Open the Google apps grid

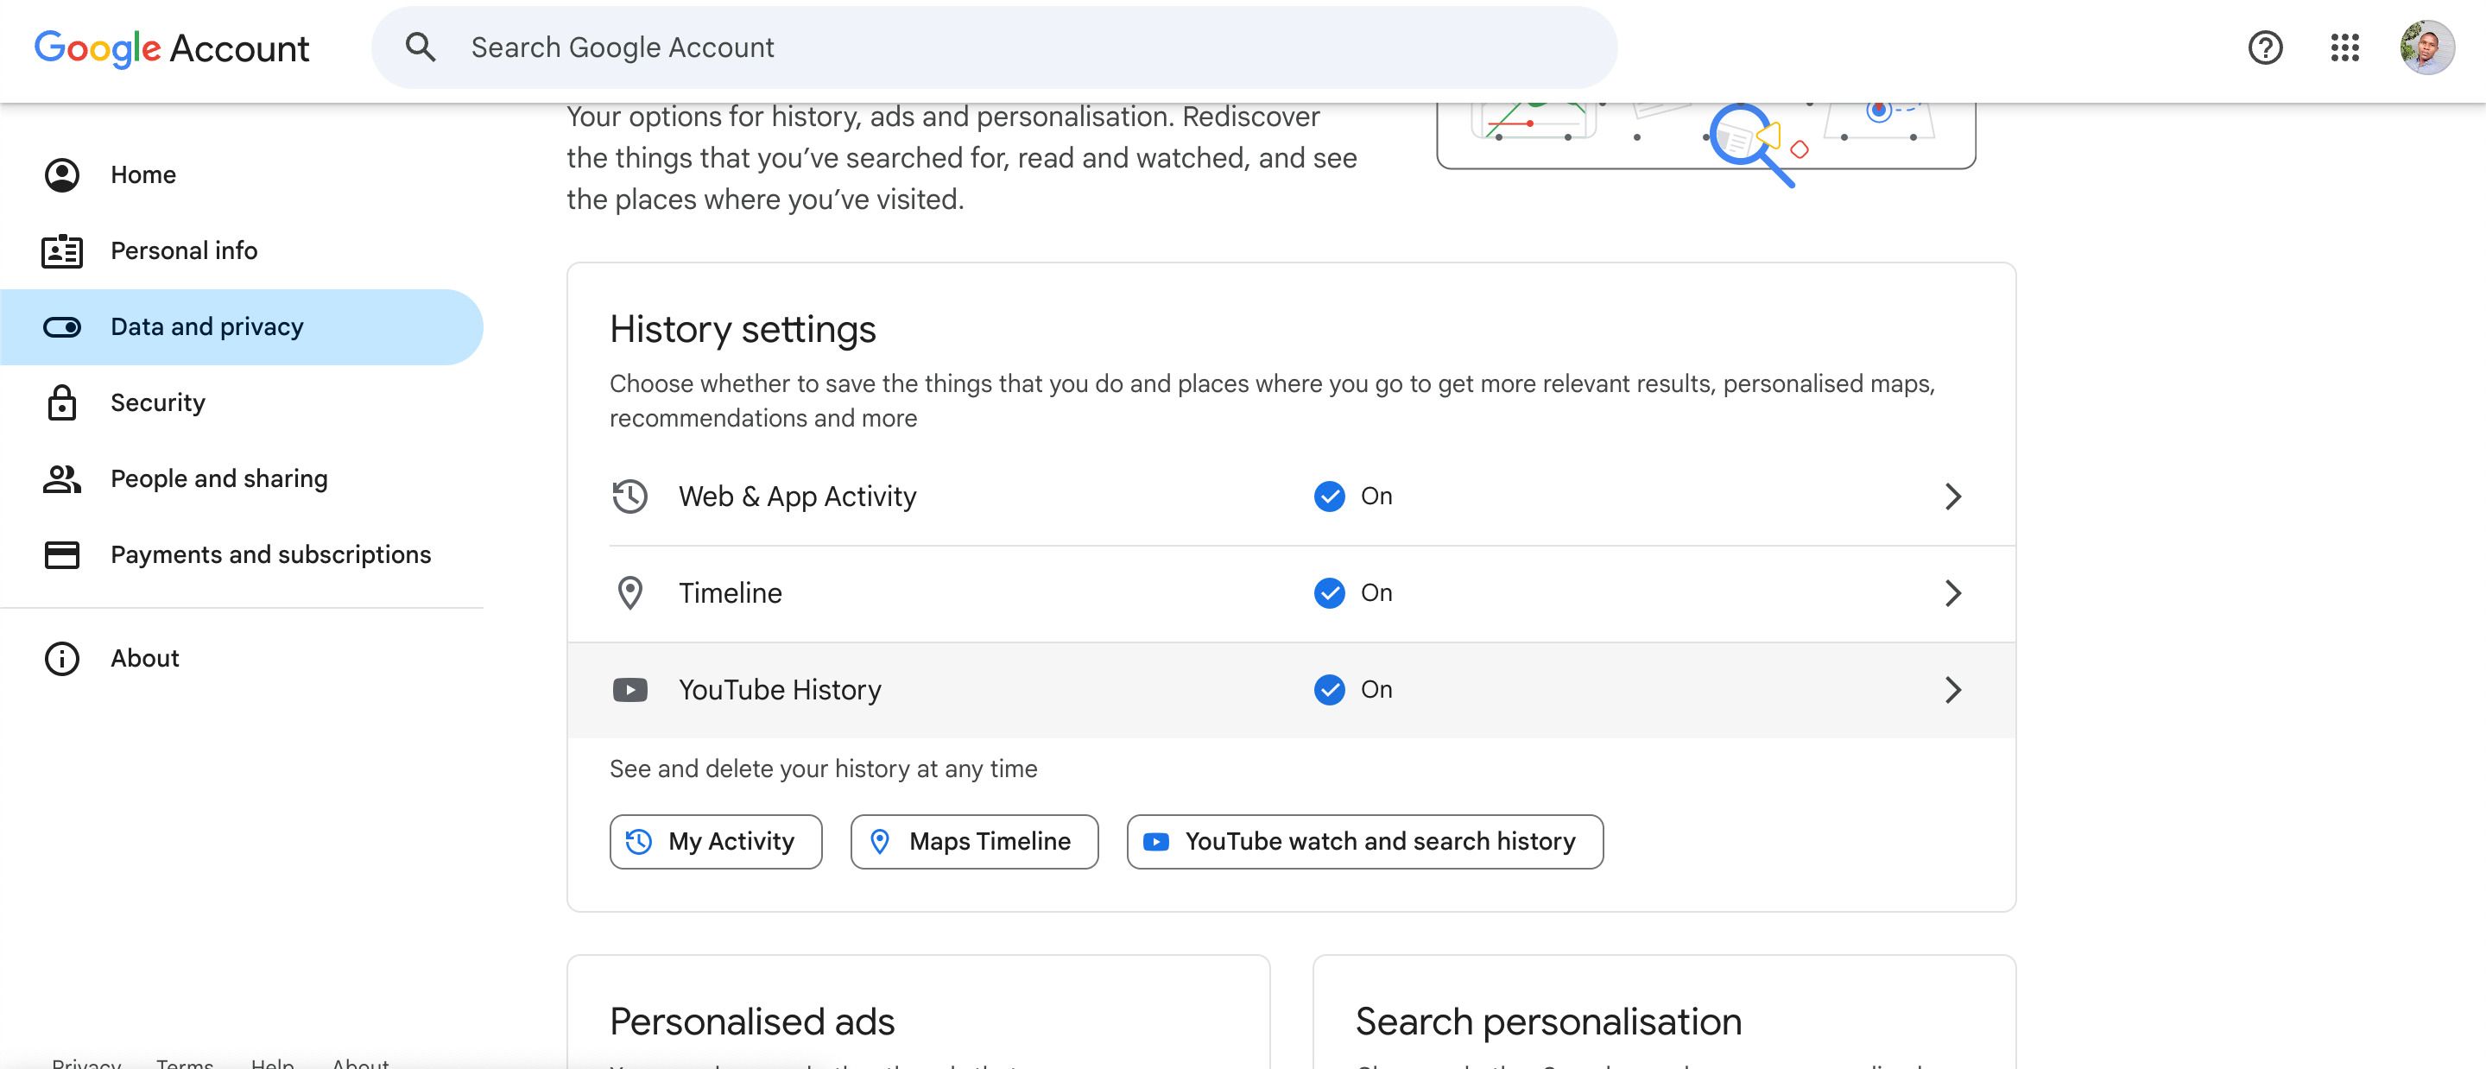2344,47
